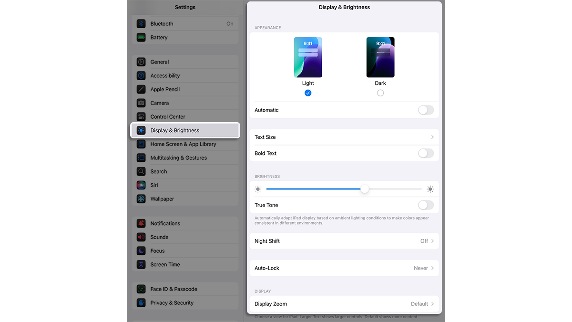Screen dimensions: 572x322
Task: Select Wallpaper in the sidebar
Action: (185, 198)
